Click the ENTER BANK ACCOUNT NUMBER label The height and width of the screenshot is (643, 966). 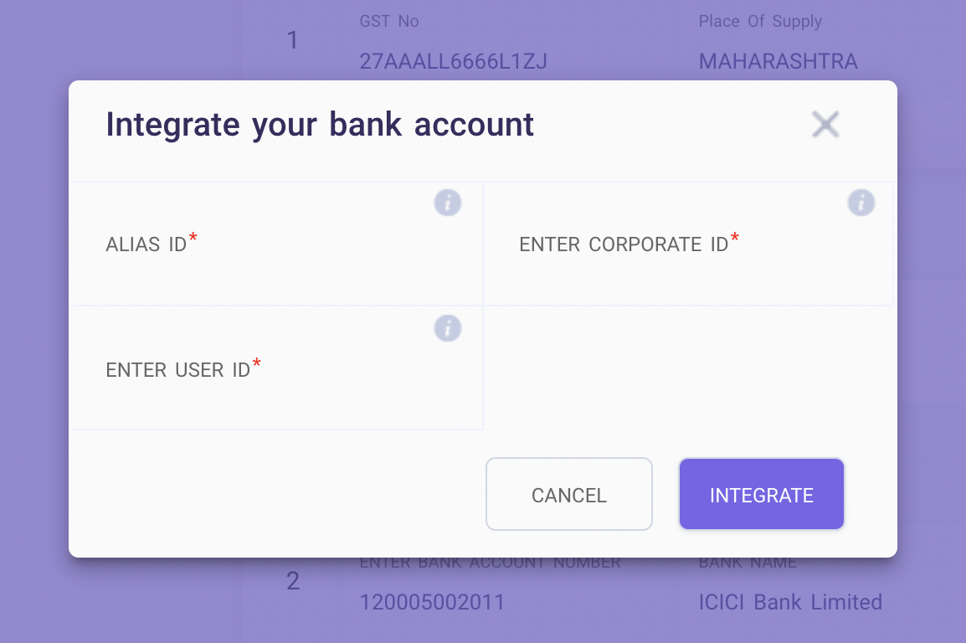coord(490,562)
